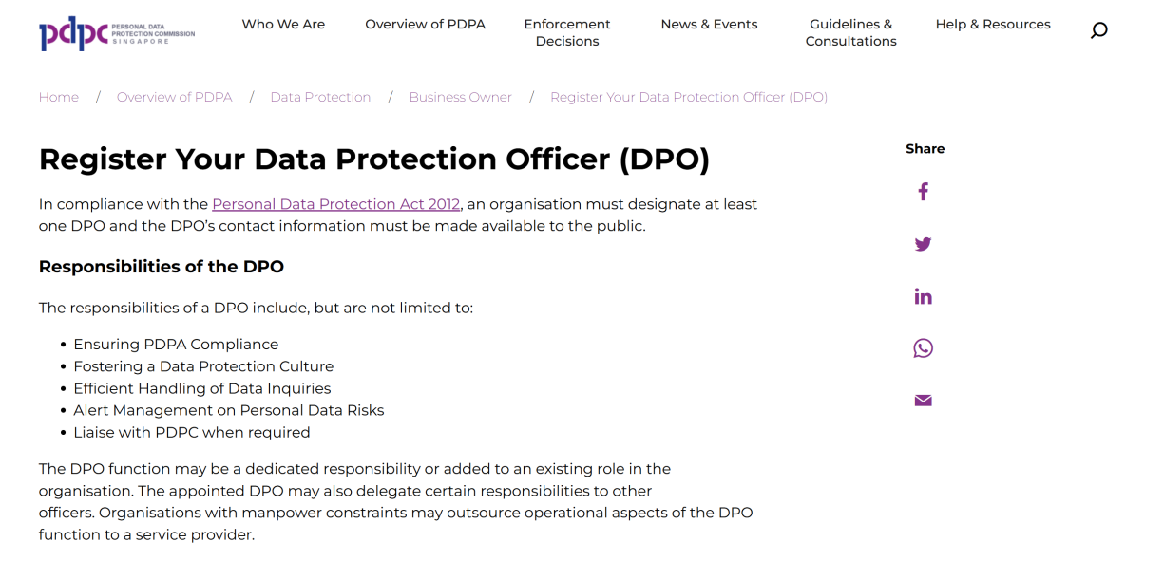Follow the Personal Data Protection Act 2012 link
This screenshot has height=561, width=1164.
coord(335,204)
